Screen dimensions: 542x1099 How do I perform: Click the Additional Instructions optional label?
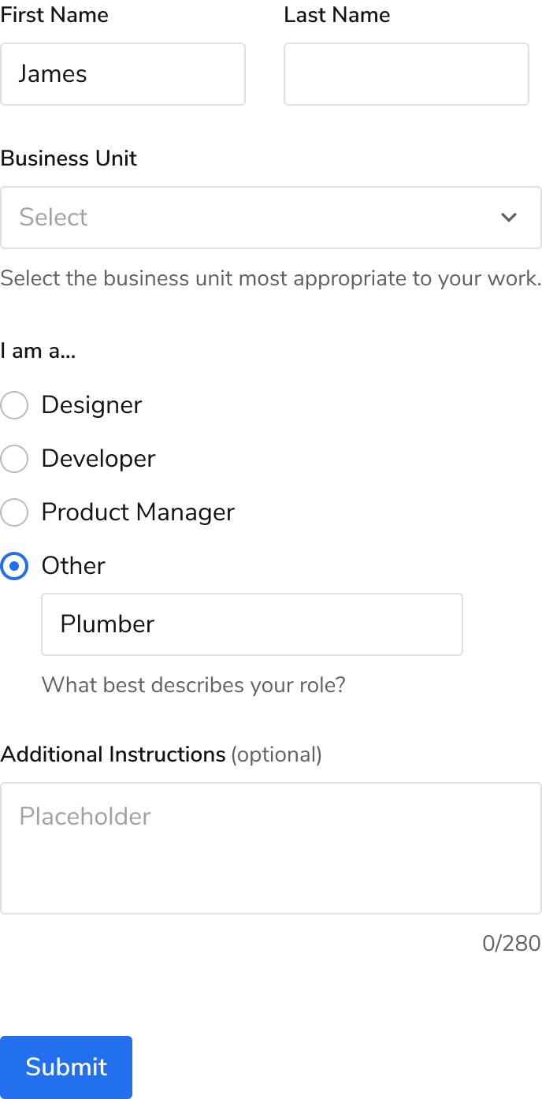[x=161, y=754]
